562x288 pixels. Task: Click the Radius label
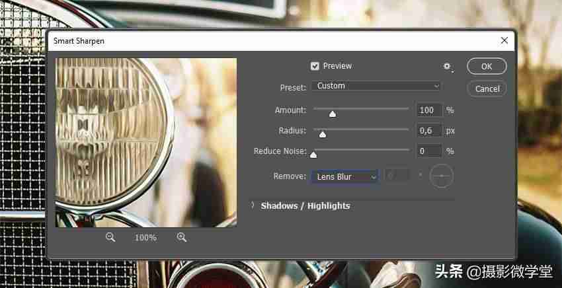pyautogui.click(x=292, y=131)
